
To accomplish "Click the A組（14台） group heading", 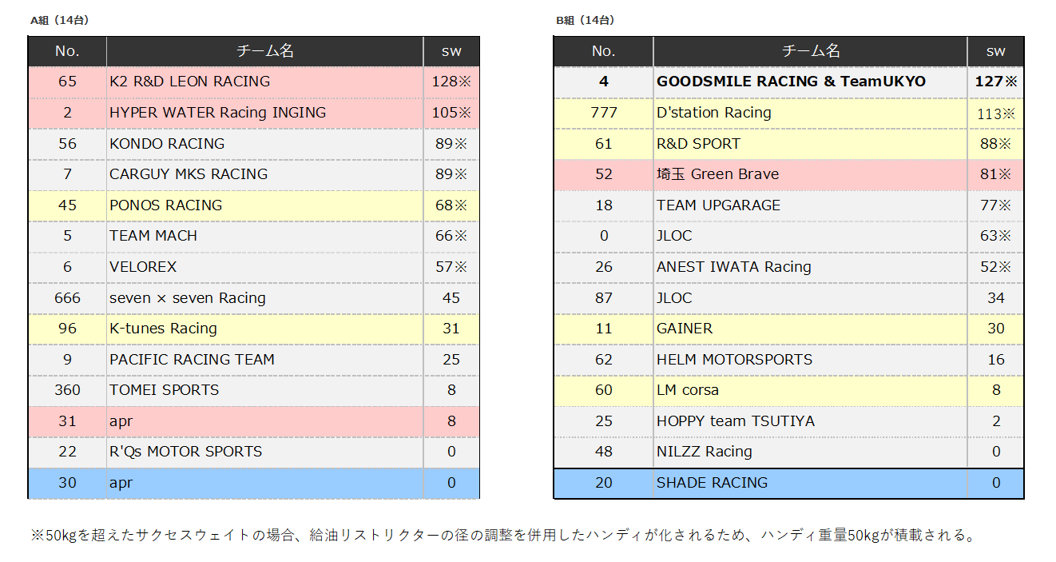I will 59,21.
